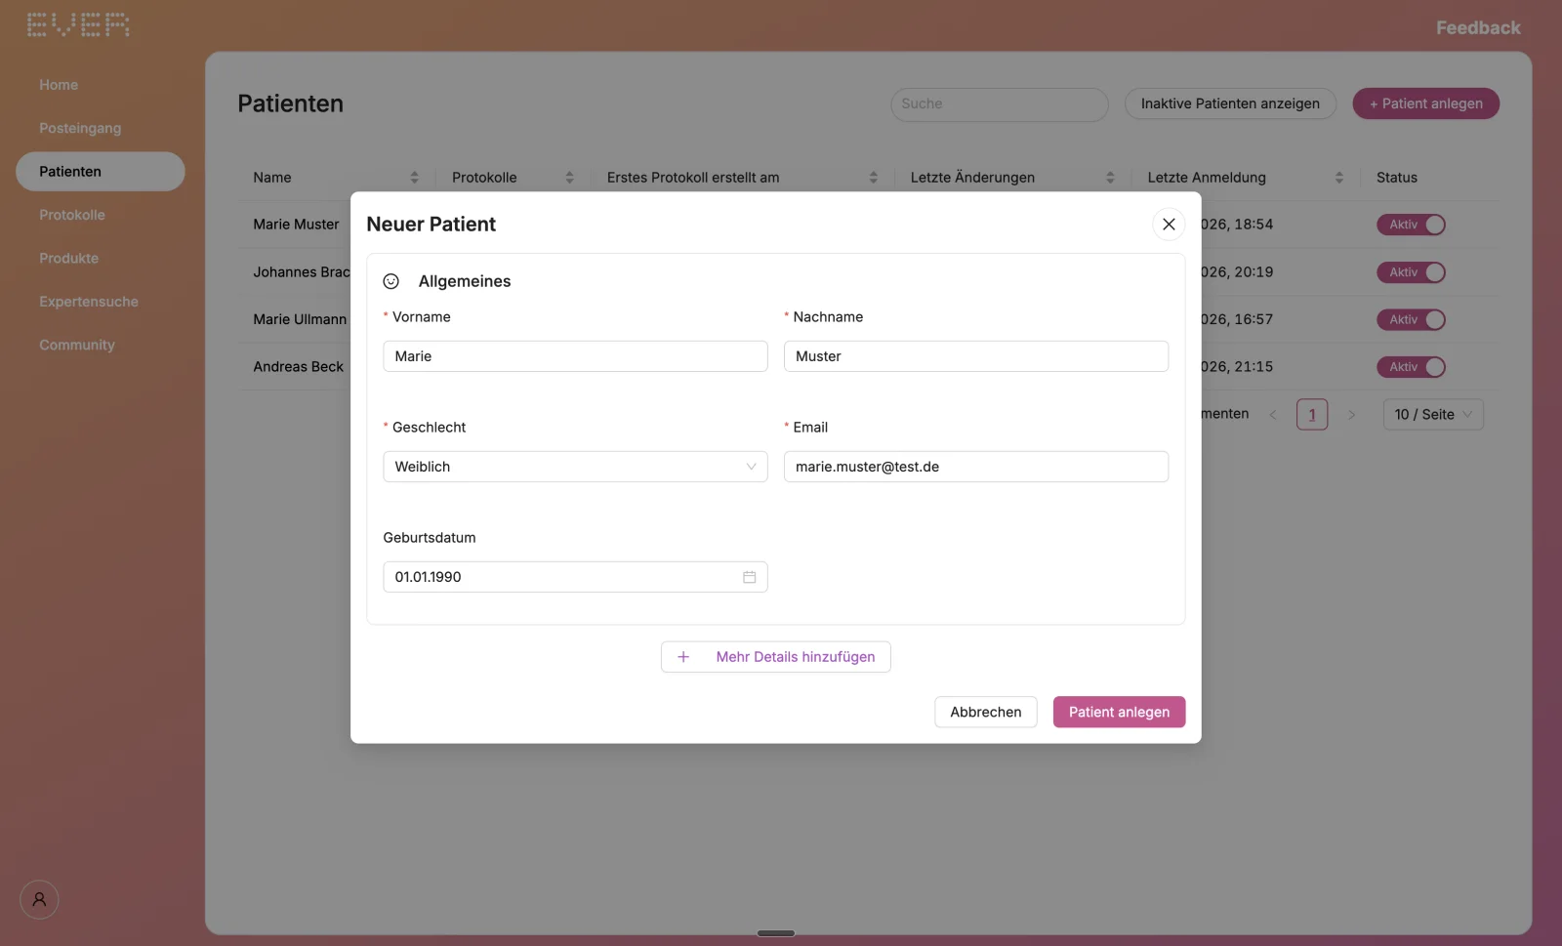Viewport: 1562px width, 946px height.
Task: Click the Nachname input field
Action: pos(976,356)
